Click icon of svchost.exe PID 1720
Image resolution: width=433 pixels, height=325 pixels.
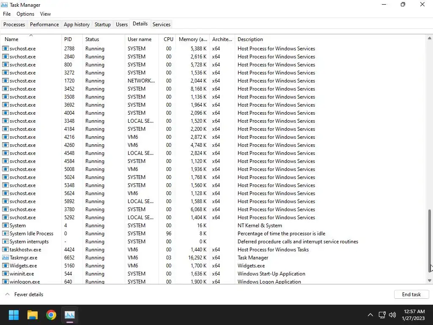click(x=5, y=81)
